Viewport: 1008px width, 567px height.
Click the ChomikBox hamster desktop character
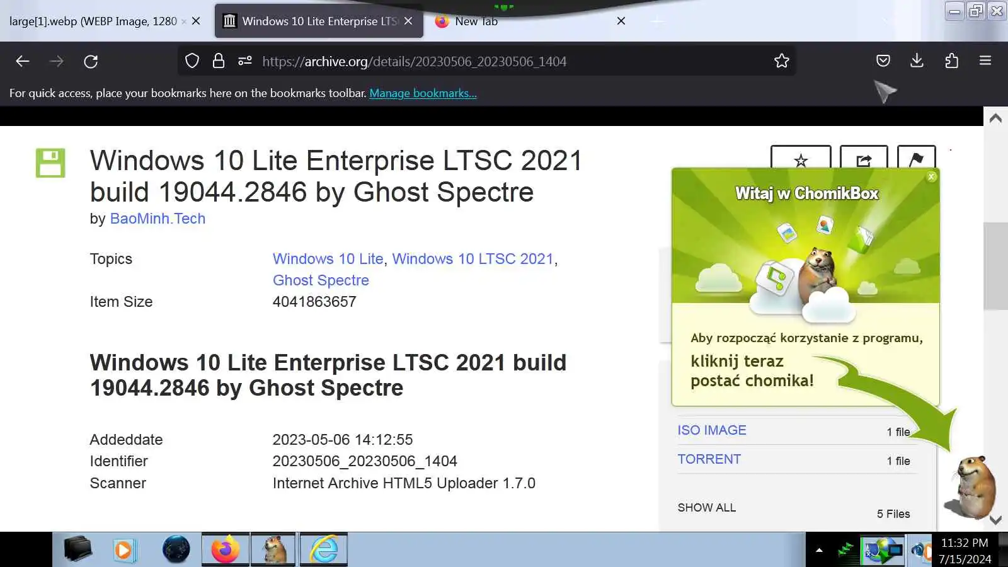point(973,488)
